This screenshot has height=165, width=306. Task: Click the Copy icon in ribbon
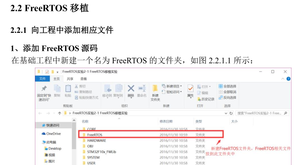pyautogui.click(x=57, y=88)
